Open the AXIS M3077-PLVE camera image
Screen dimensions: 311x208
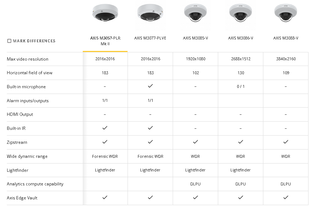(x=150, y=13)
